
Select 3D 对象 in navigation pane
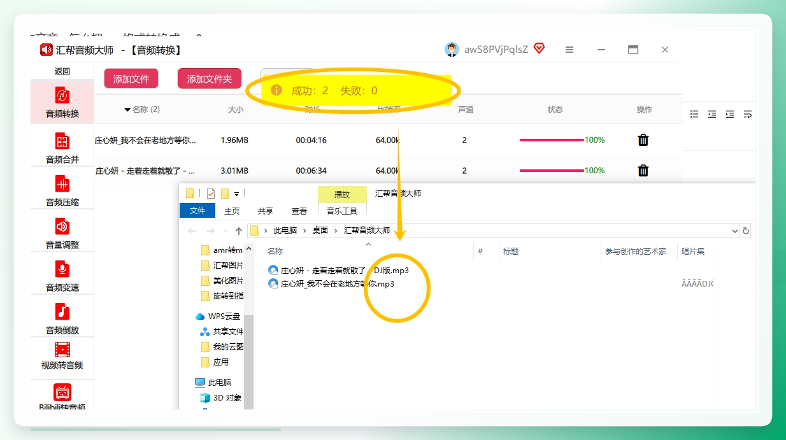pyautogui.click(x=221, y=398)
